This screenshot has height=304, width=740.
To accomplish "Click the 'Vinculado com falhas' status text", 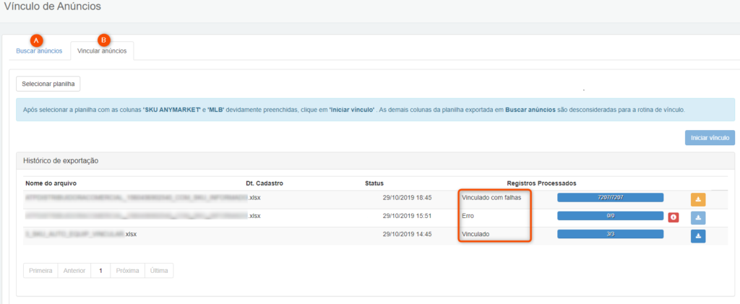I will tap(491, 197).
